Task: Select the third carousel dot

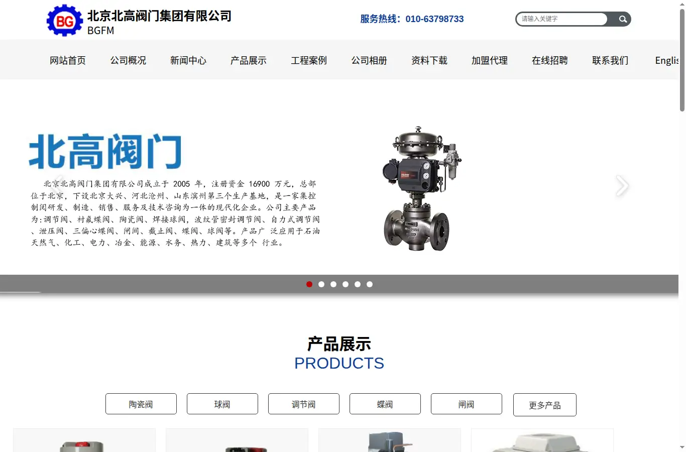Action: point(333,284)
